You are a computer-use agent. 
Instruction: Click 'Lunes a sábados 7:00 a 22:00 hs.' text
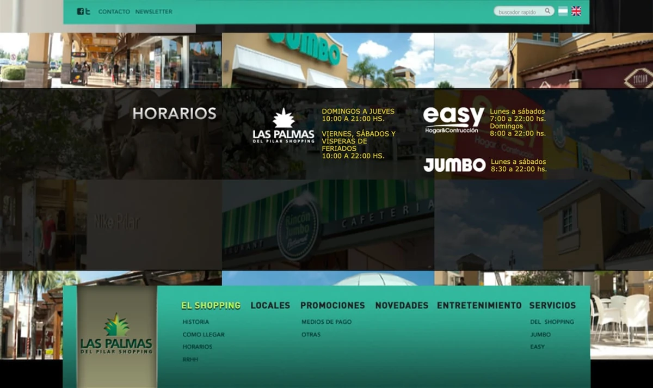click(x=518, y=115)
